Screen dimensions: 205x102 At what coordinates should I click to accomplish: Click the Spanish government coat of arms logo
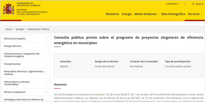click(9, 9)
